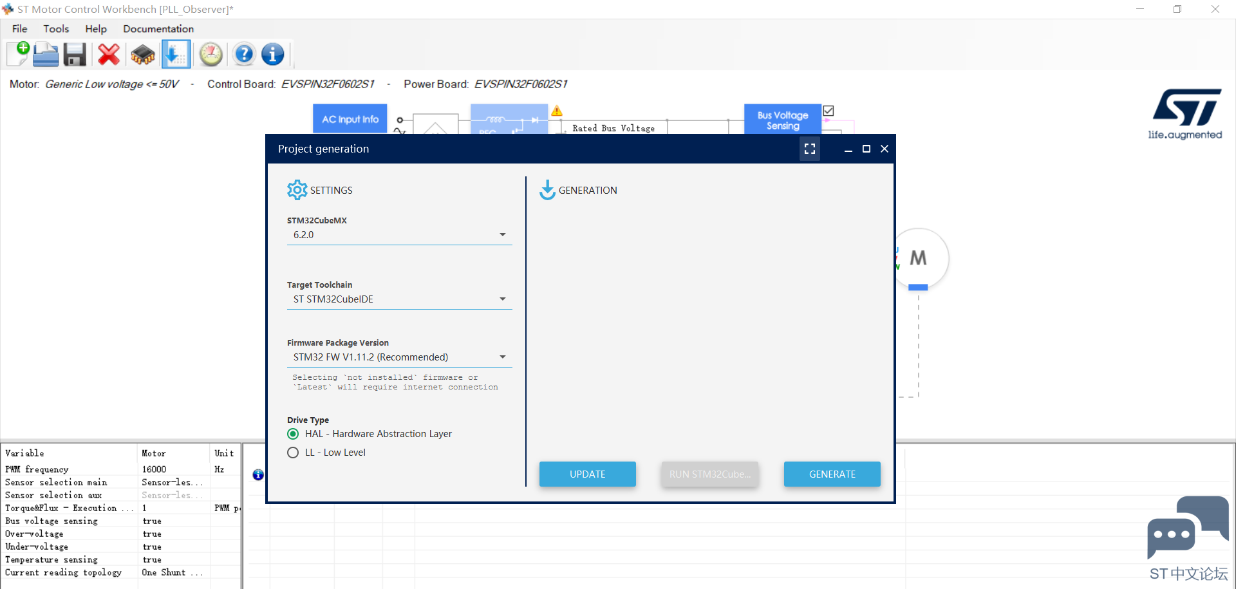The height and width of the screenshot is (589, 1236).
Task: Click the Current reading topology row
Action: pyautogui.click(x=121, y=572)
